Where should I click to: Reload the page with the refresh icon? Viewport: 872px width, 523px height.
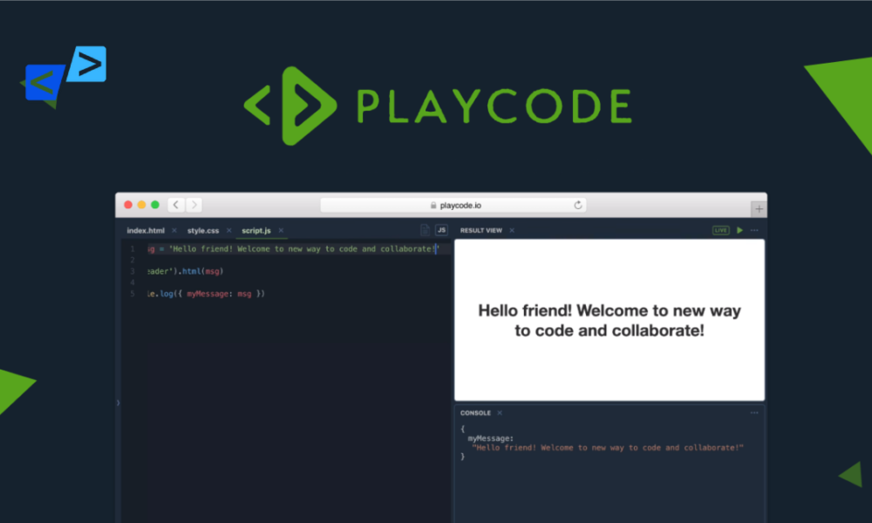click(578, 204)
